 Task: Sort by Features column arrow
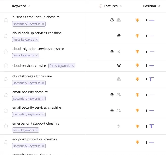point(121,6)
